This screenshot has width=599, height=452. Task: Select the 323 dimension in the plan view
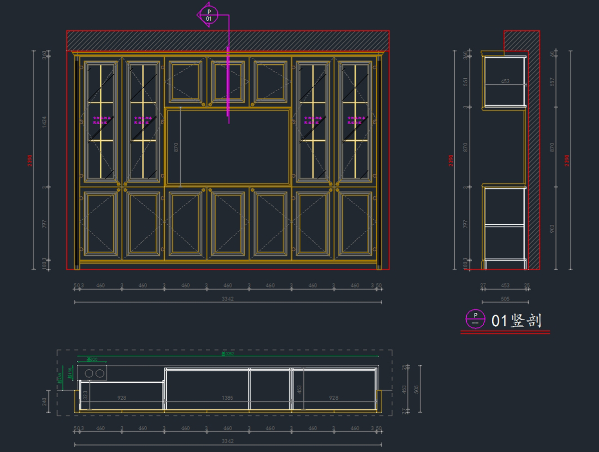coord(85,396)
